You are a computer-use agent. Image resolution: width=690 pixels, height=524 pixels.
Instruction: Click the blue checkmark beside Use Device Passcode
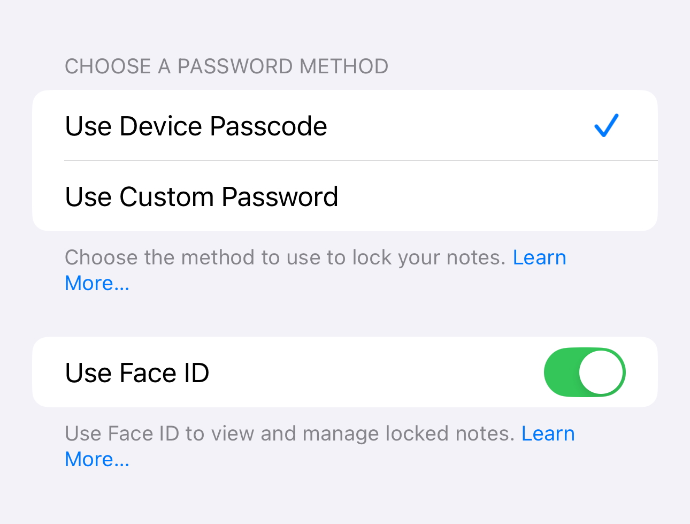pos(606,126)
